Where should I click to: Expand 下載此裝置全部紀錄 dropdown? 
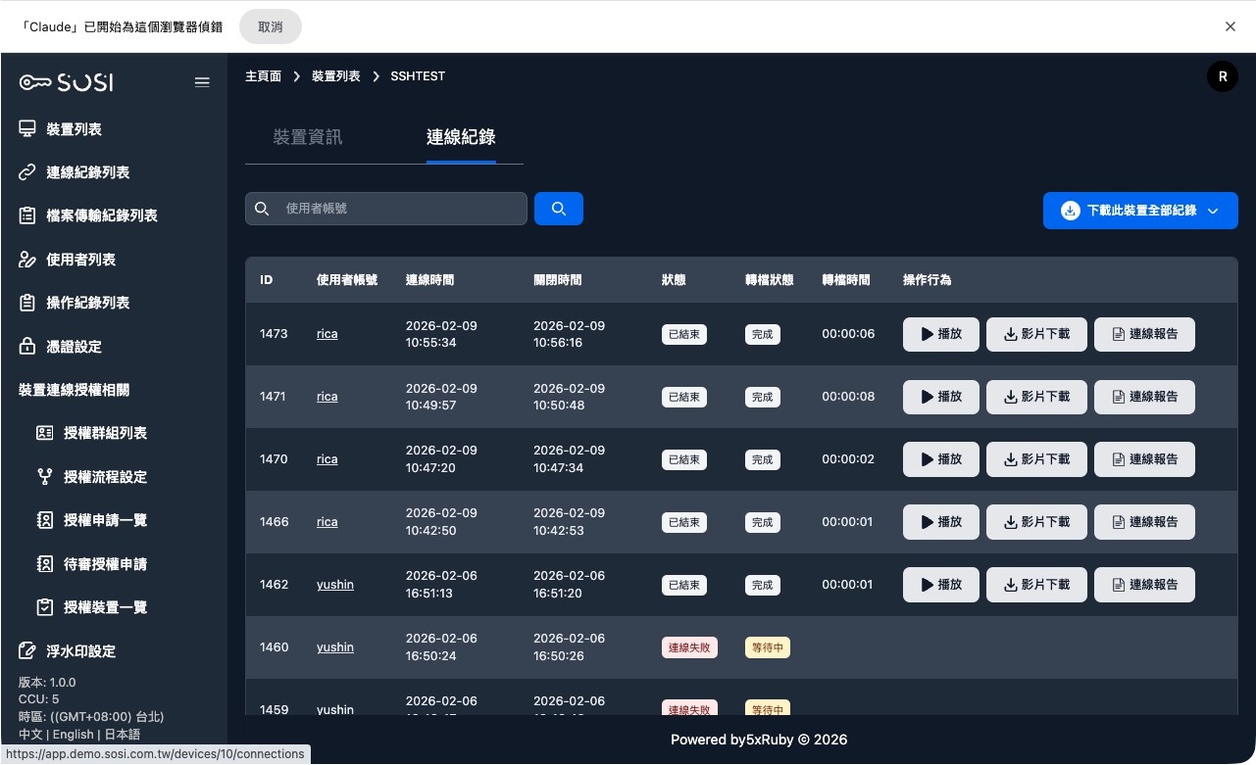[x=1140, y=211]
